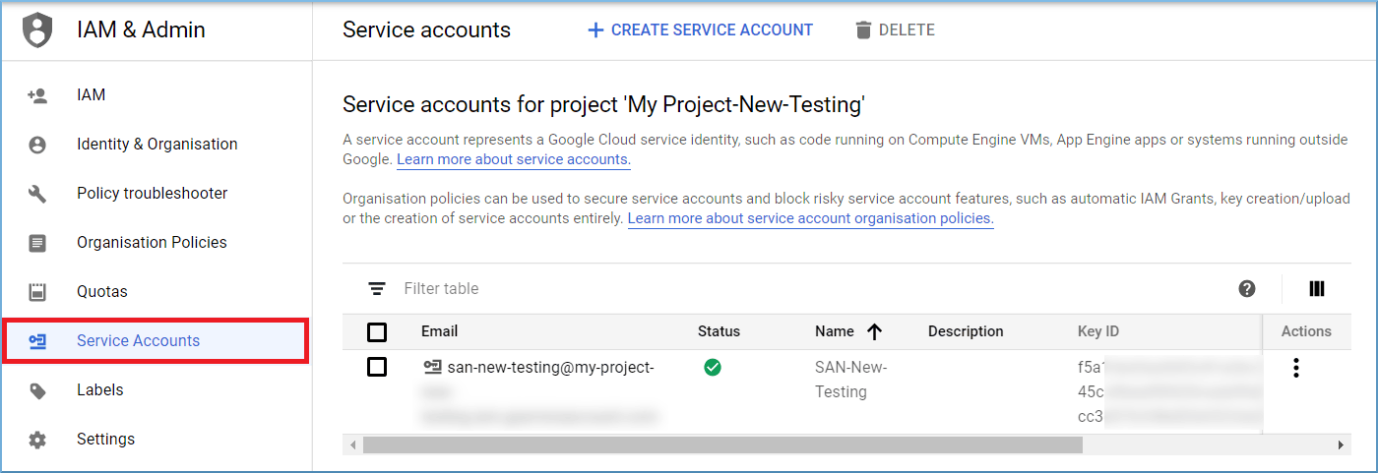Click the Quotas icon in sidebar
Image resolution: width=1378 pixels, height=473 pixels.
coord(37,292)
